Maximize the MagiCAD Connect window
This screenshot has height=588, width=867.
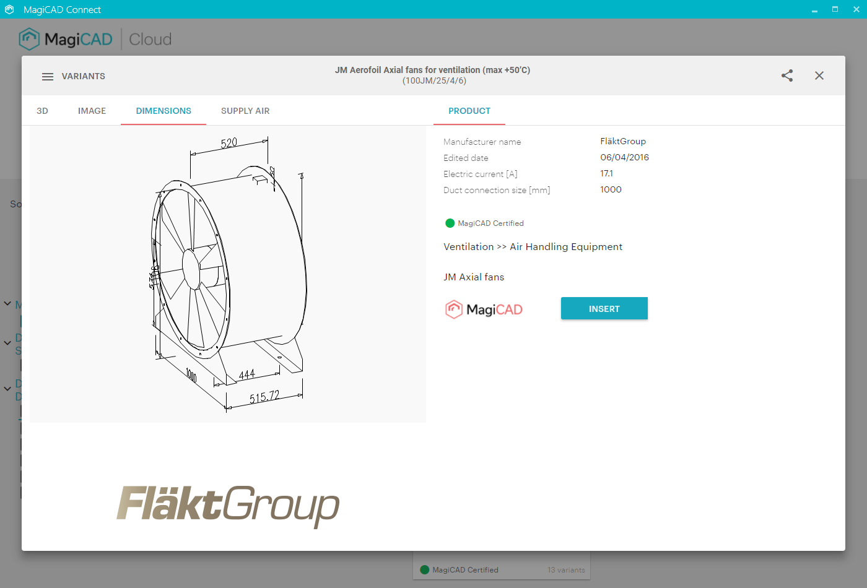835,9
